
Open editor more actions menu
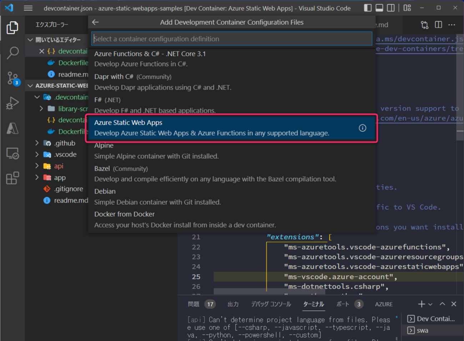452,25
